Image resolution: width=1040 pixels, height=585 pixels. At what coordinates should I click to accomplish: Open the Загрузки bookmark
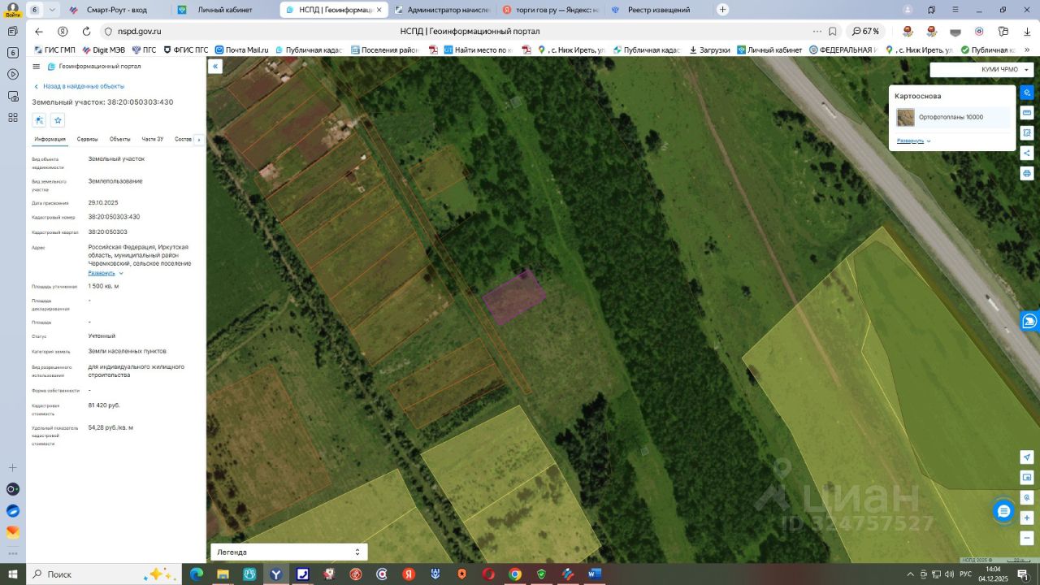pos(709,50)
